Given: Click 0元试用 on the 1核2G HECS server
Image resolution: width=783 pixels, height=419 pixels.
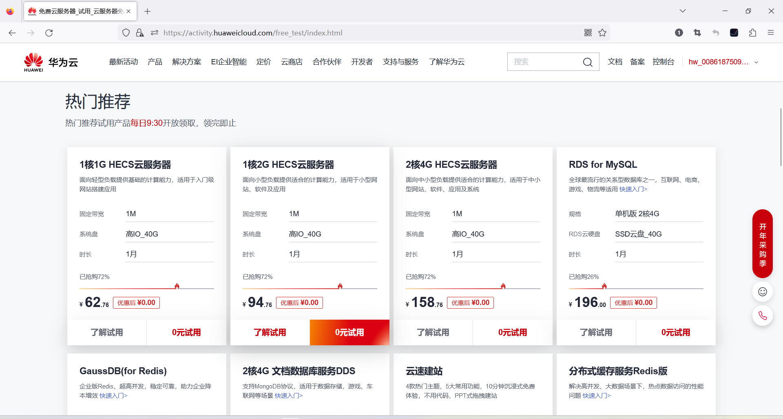Looking at the screenshot, I should pos(349,332).
